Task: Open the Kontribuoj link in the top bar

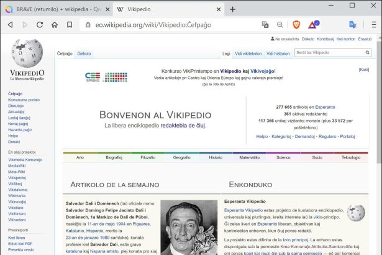Action: click(x=325, y=39)
